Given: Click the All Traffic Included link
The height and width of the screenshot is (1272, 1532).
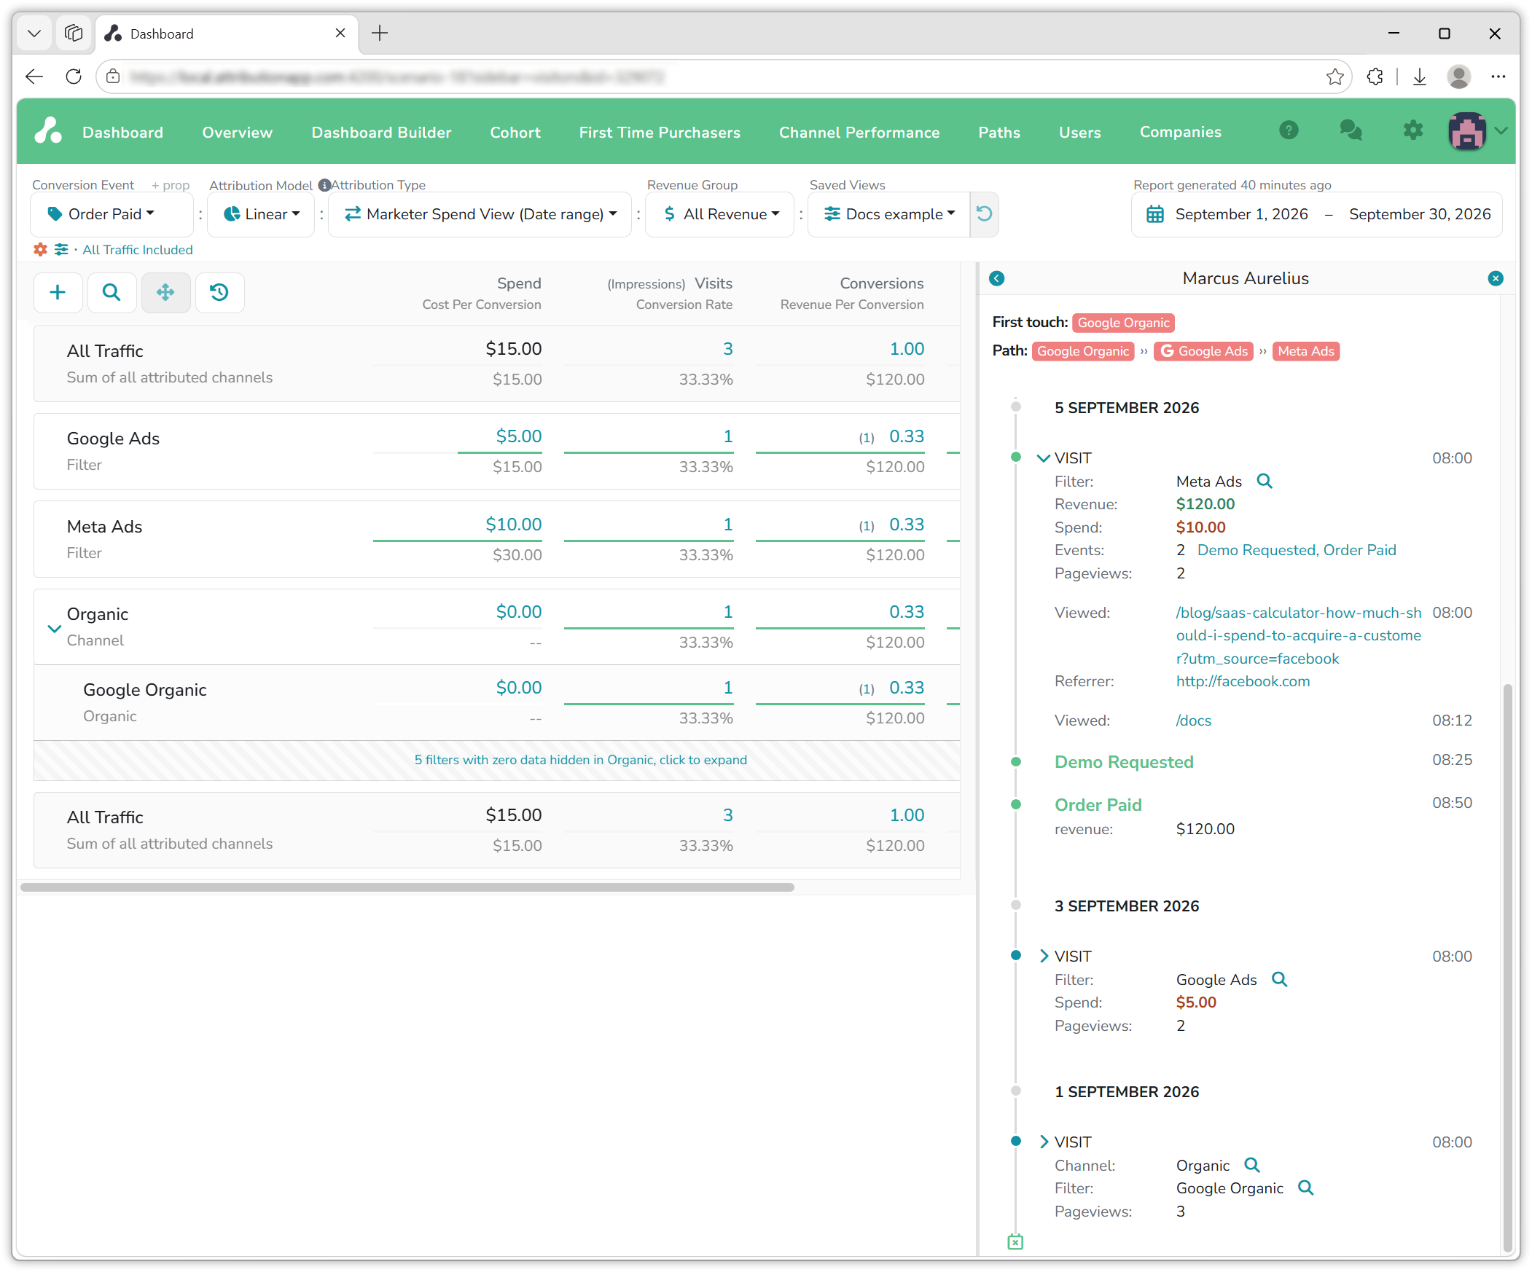Looking at the screenshot, I should [137, 249].
